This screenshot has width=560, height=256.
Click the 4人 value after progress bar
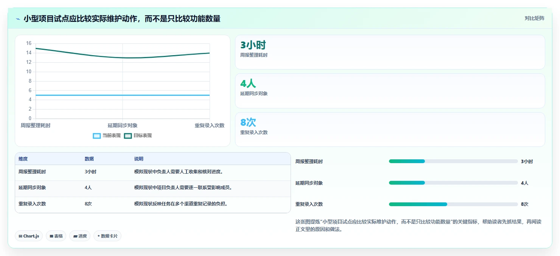point(524,183)
